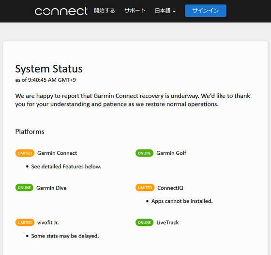Click the LIMITED badge beside Garmin Connect
The height and width of the screenshot is (255, 271).
tap(25, 153)
